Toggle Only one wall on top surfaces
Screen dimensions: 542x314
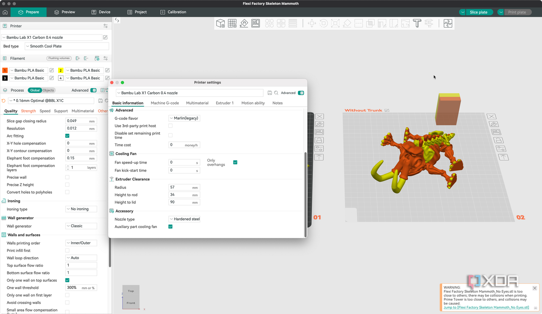(67, 280)
